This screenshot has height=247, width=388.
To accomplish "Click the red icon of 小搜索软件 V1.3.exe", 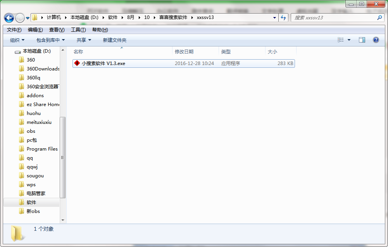I will point(77,63).
